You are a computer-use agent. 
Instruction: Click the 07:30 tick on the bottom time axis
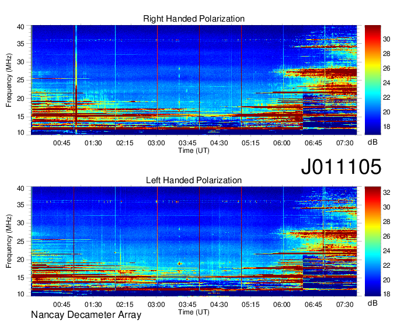coord(345,304)
